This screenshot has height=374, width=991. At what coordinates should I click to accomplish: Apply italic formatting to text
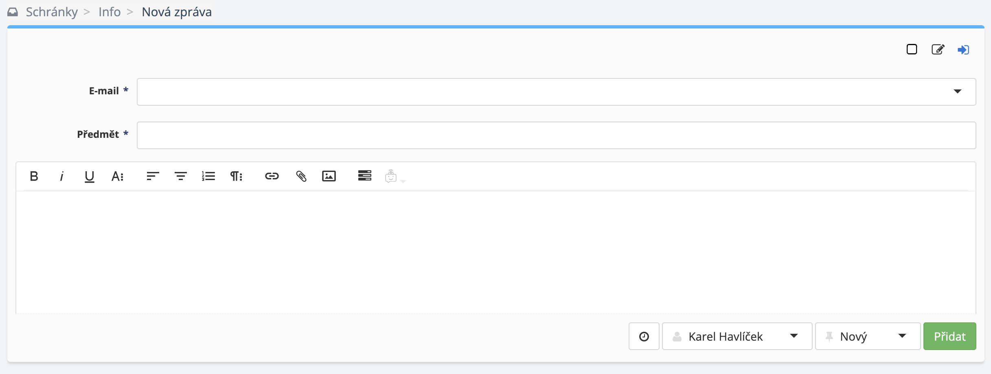61,176
